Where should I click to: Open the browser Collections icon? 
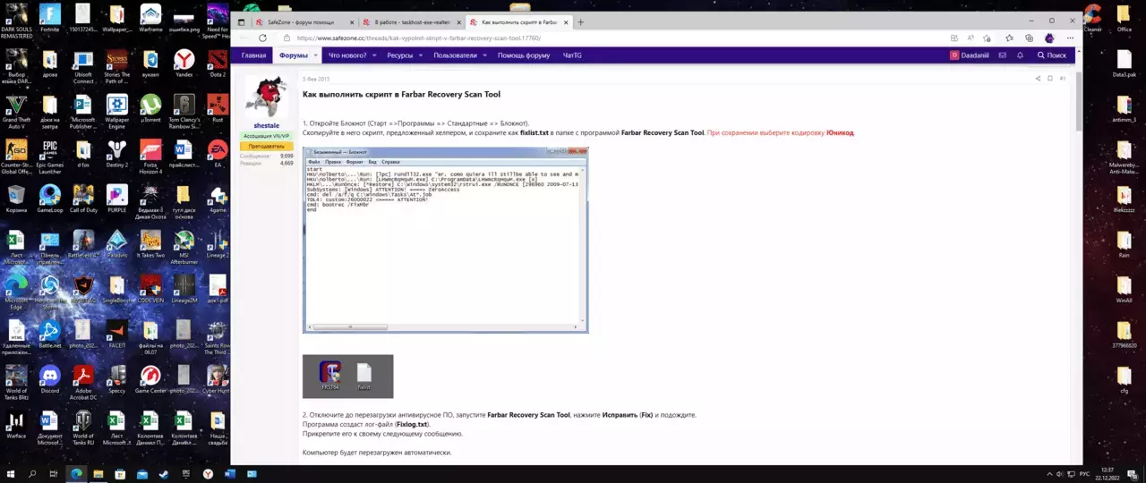(1029, 38)
